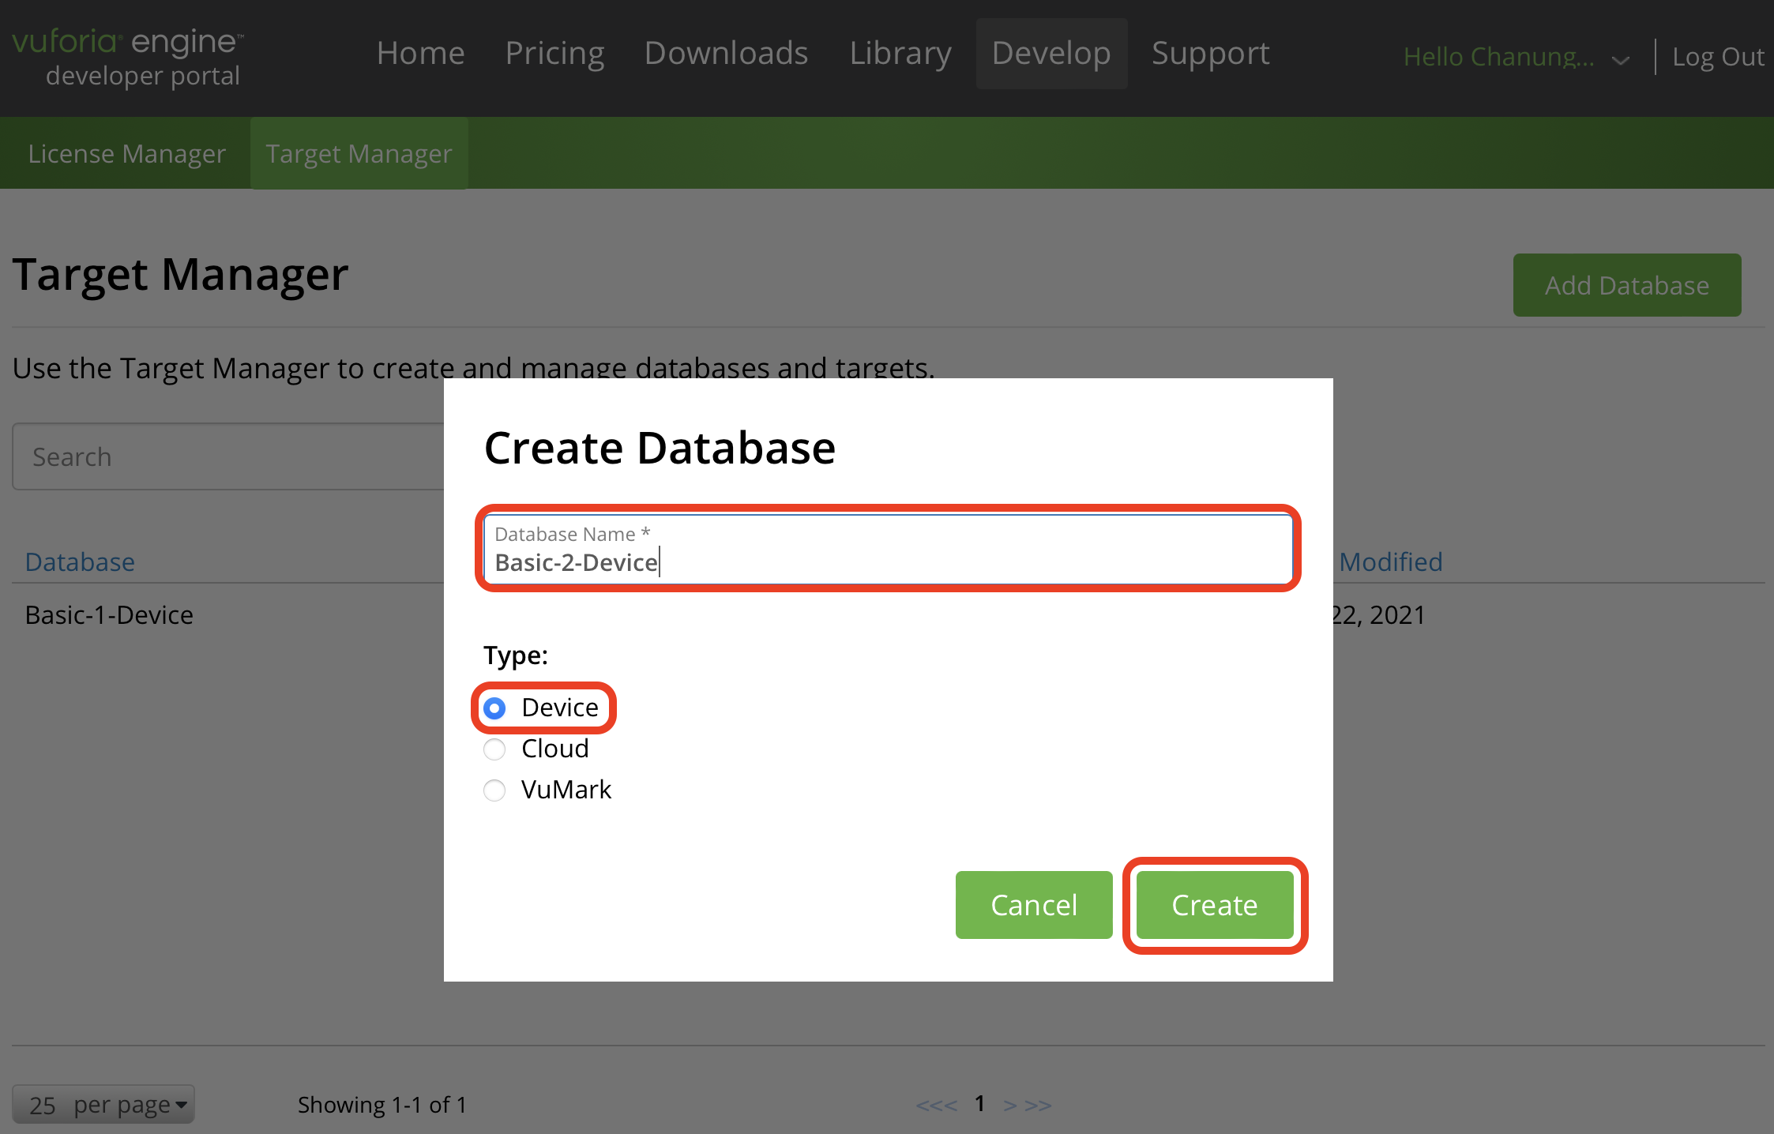Open the Support page

(x=1211, y=53)
